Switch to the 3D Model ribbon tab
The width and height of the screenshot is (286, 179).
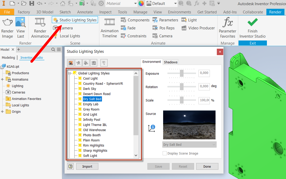point(45,12)
